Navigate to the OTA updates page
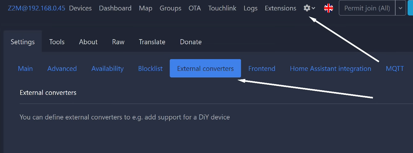This screenshot has height=153, width=413. 195,8
